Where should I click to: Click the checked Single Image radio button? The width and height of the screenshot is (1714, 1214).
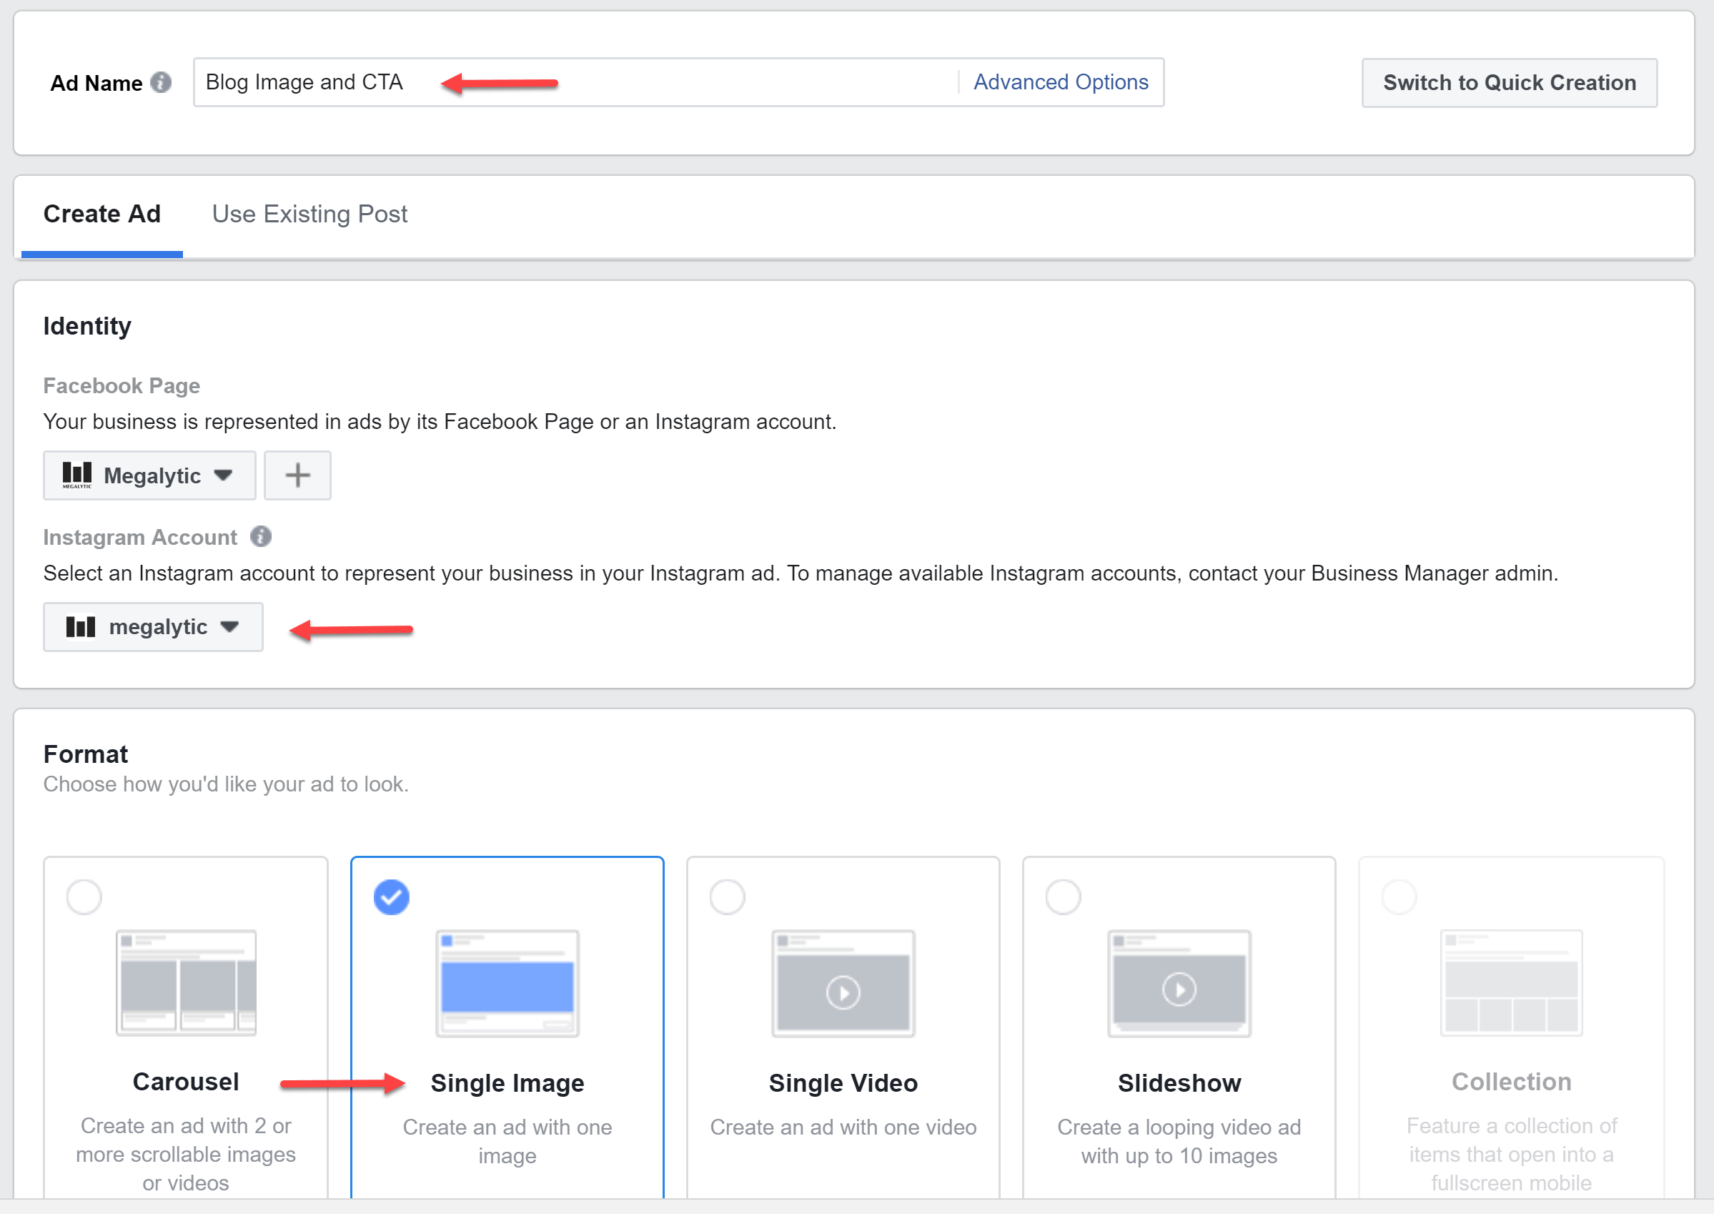point(392,897)
